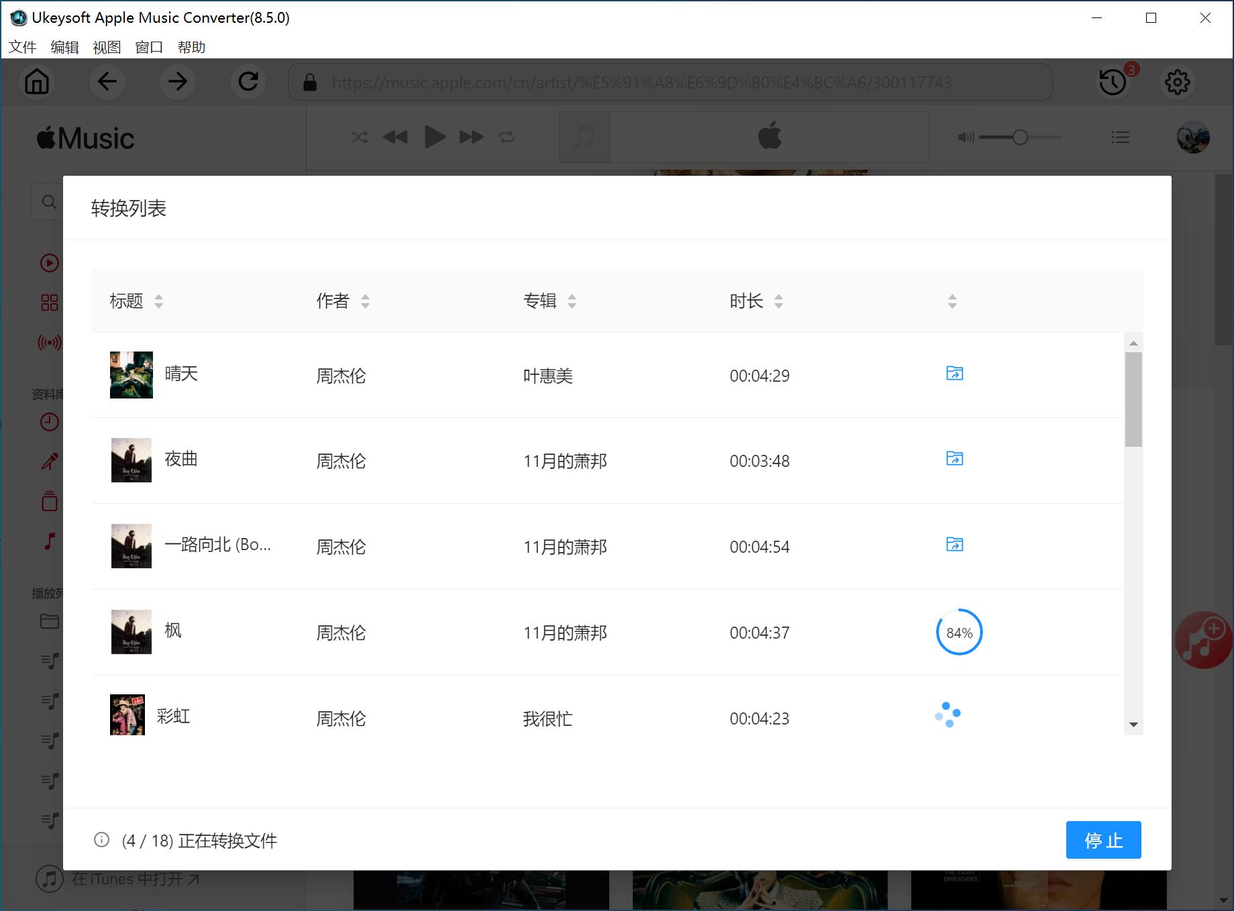1234x911 pixels.
Task: Open the 编辑 menu
Action: [64, 47]
